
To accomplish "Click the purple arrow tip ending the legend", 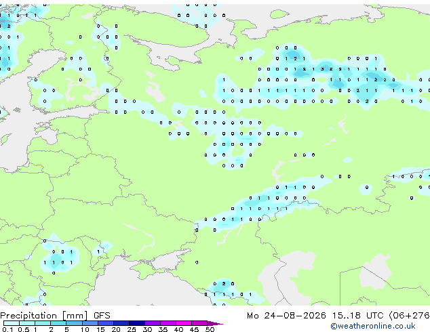I will 215,323.
